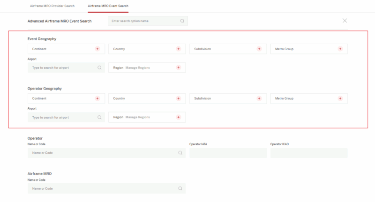Click into the Operator ICAO field

coord(309,153)
